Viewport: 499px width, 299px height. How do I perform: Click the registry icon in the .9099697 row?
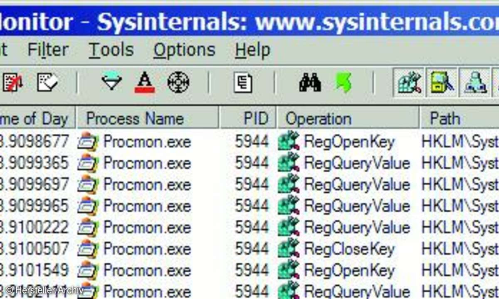[x=289, y=184]
